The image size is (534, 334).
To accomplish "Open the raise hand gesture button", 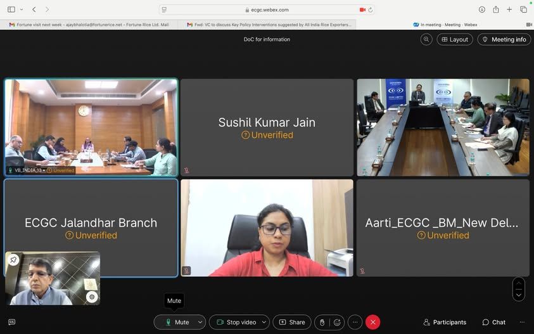I will click(x=322, y=322).
